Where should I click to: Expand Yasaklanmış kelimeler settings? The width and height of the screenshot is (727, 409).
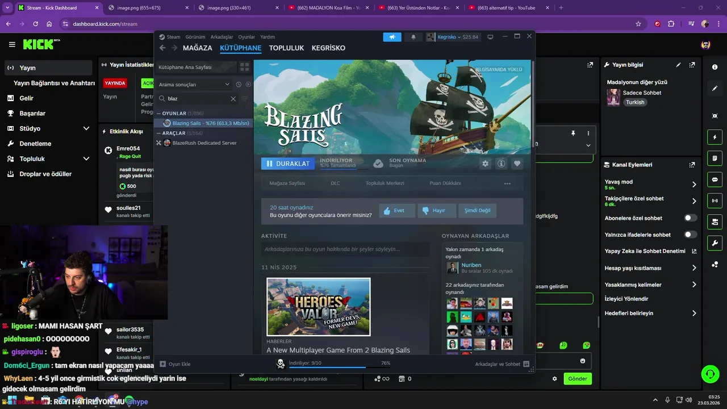pos(694,285)
